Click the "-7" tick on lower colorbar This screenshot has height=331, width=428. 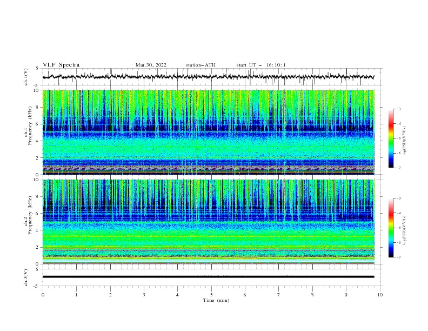[x=398, y=257]
